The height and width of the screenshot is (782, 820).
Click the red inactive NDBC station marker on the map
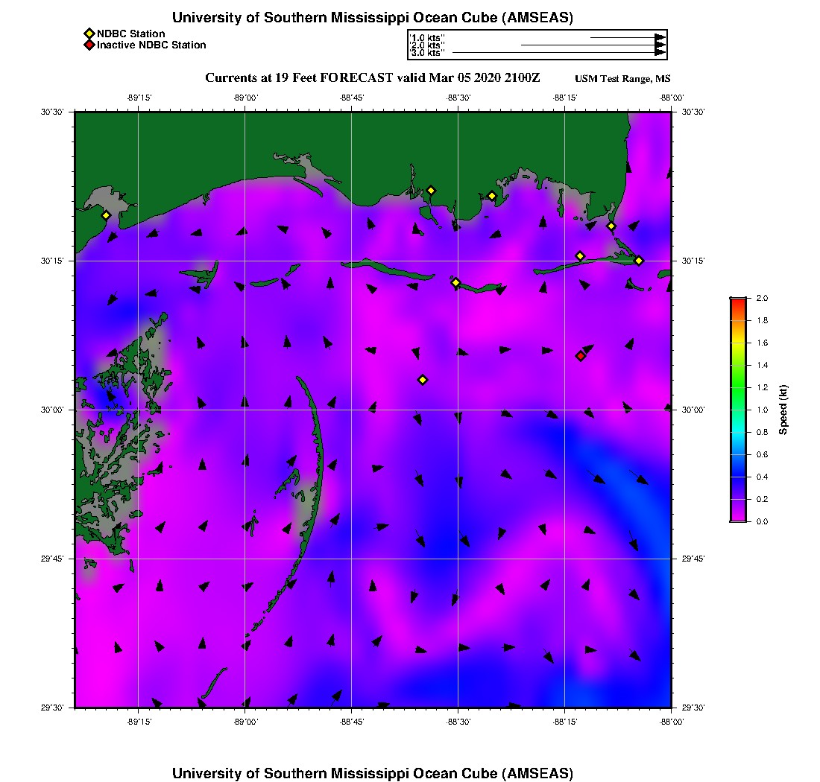tap(580, 356)
